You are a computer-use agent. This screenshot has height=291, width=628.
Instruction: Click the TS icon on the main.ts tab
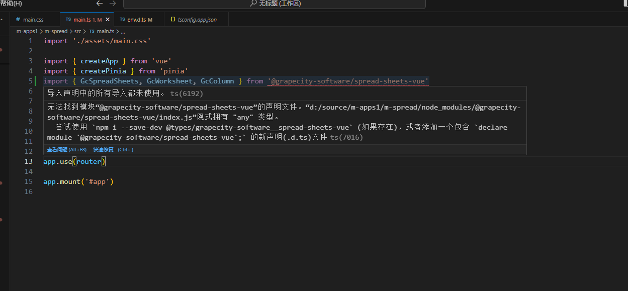click(68, 20)
